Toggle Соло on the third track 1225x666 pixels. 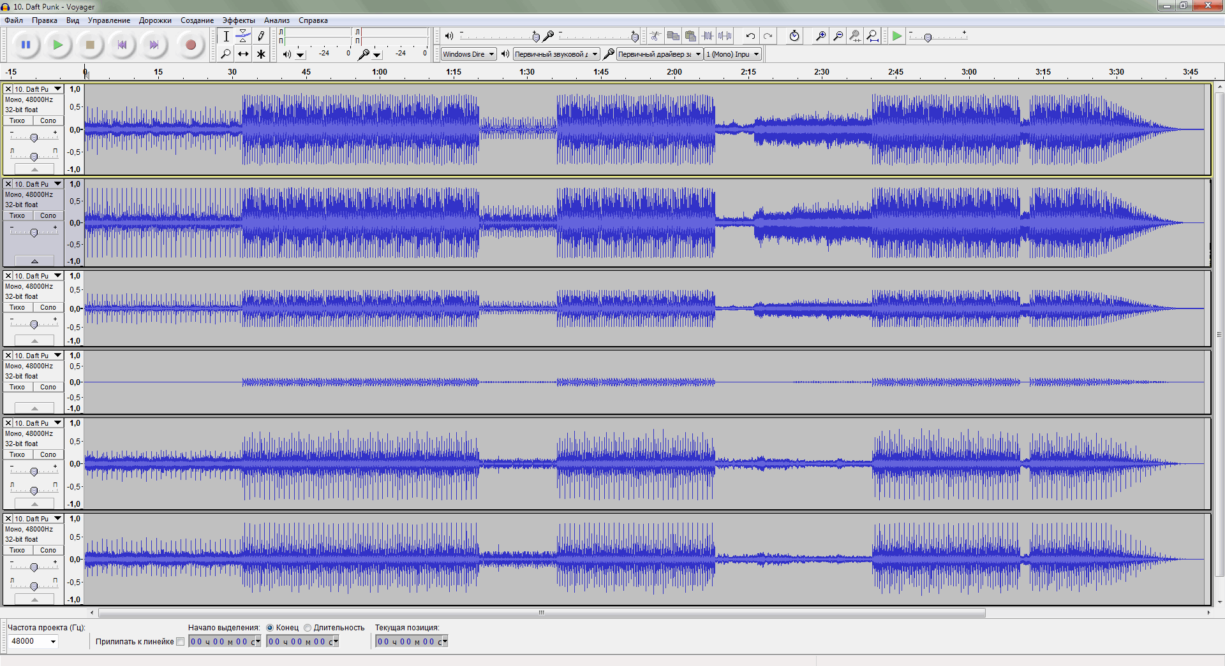click(x=48, y=307)
